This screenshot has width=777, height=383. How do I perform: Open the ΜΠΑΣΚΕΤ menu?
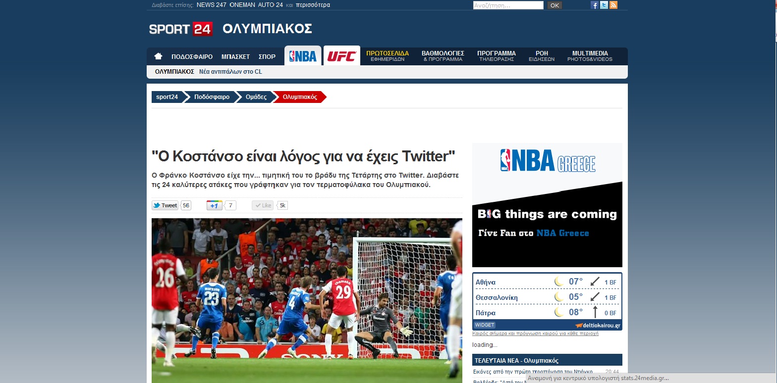pyautogui.click(x=235, y=56)
